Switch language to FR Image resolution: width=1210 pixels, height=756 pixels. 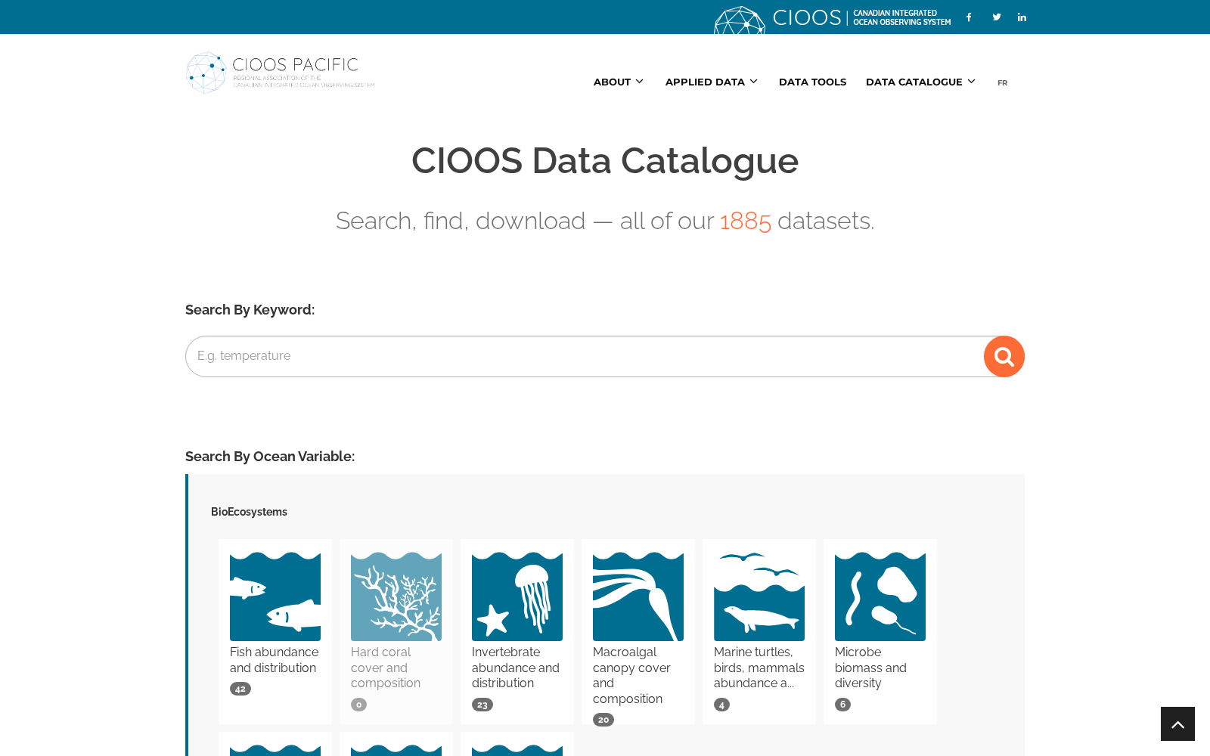tap(1002, 83)
